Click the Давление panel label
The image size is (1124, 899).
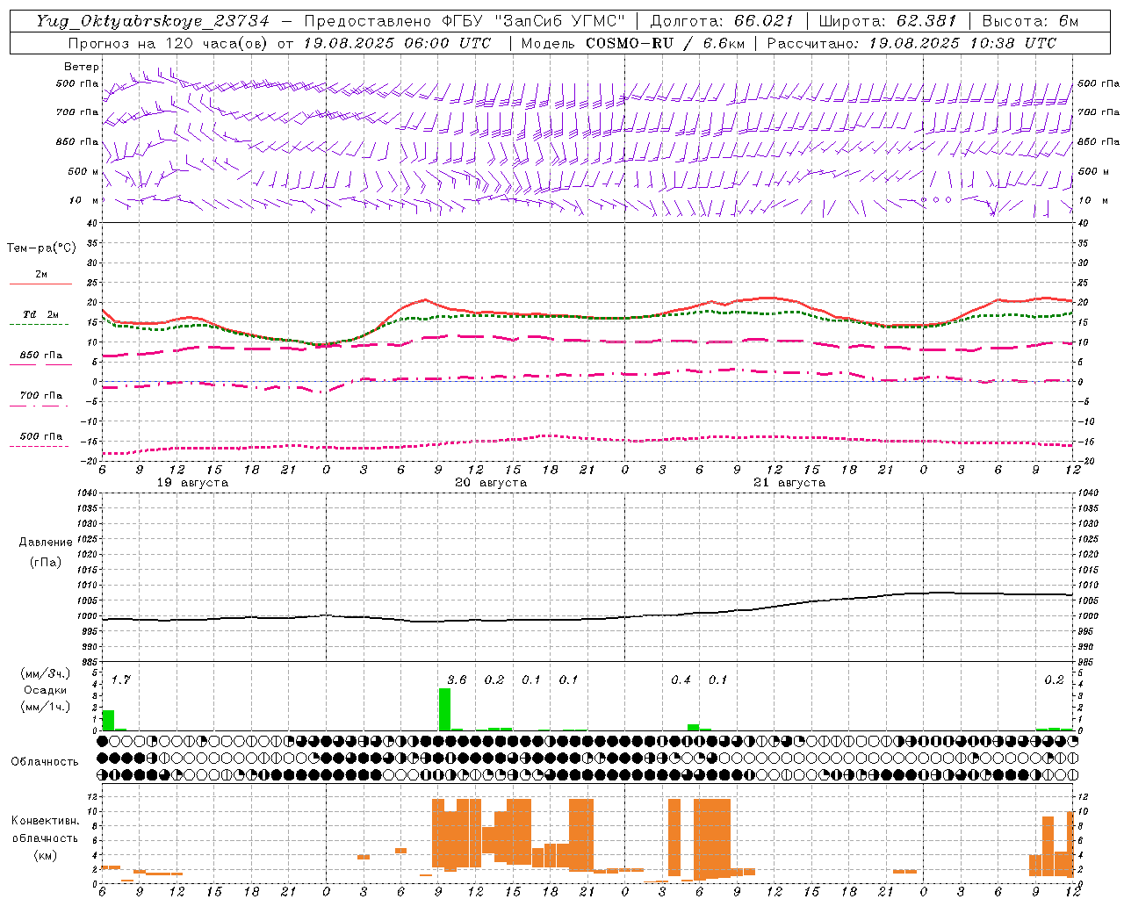[x=46, y=543]
